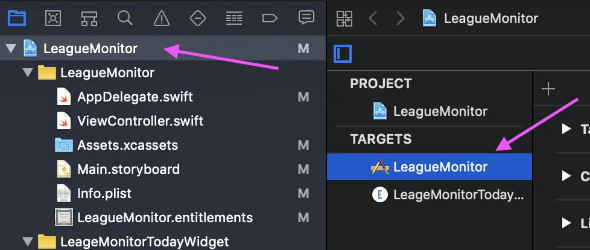The width and height of the screenshot is (590, 250).
Task: Show the Issue navigator warning icon
Action: point(161,18)
